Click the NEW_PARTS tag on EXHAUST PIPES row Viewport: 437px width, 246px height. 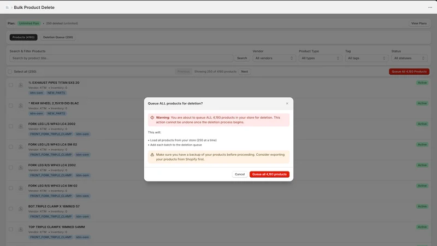(x=56, y=93)
